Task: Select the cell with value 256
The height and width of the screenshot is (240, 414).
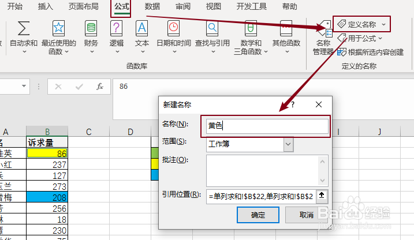Action: (x=47, y=208)
